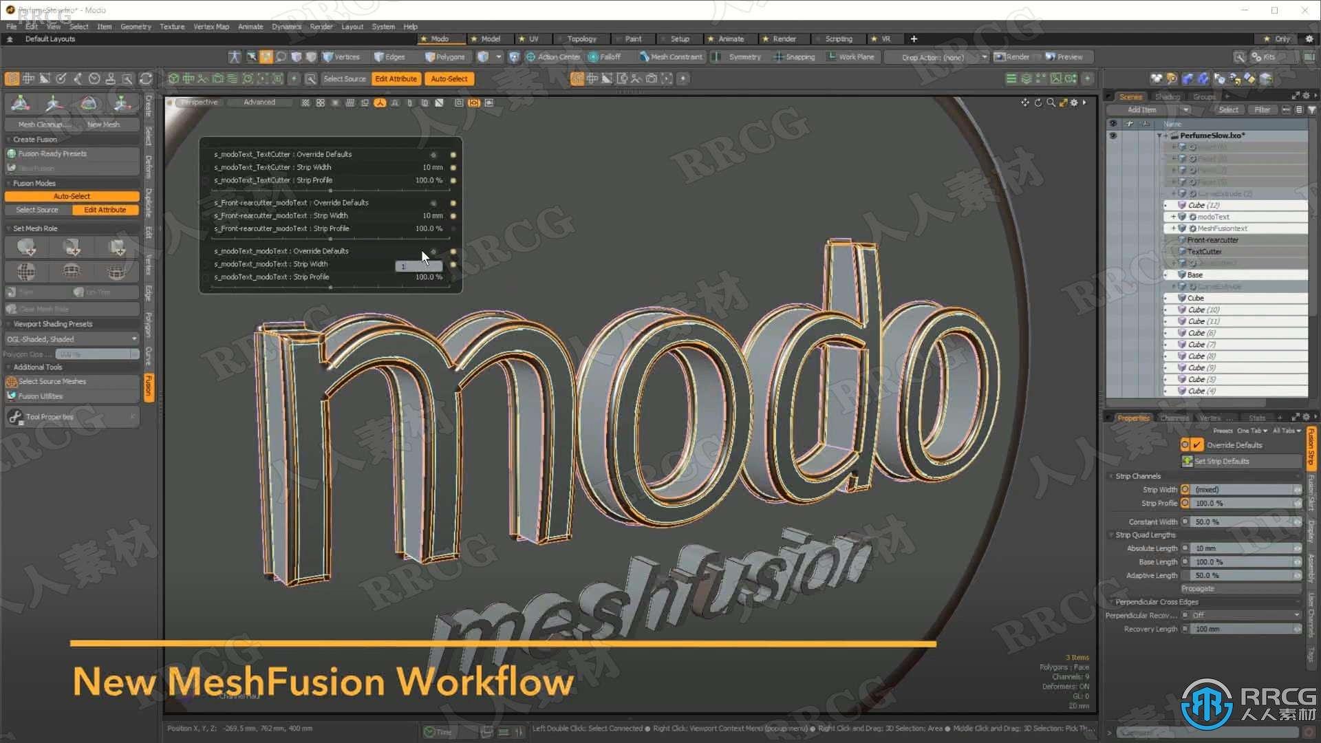Click the Set Strip Defaults icon
This screenshot has width=1321, height=743.
(1188, 462)
